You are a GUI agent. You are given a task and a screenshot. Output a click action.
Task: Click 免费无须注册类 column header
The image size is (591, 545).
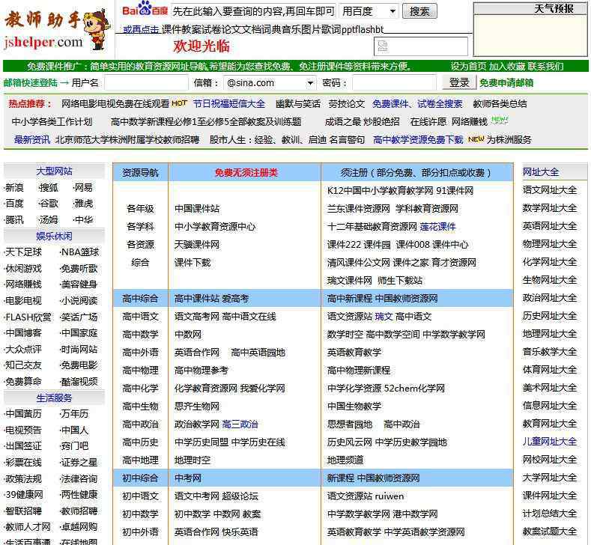[246, 173]
